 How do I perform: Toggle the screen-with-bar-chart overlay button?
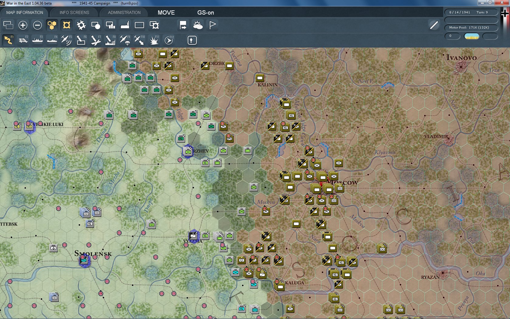click(x=110, y=25)
